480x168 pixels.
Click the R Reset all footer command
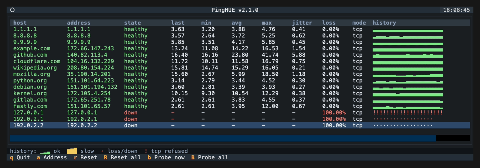(x=122, y=157)
